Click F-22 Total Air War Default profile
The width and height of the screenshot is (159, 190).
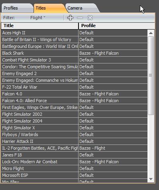pos(113,87)
